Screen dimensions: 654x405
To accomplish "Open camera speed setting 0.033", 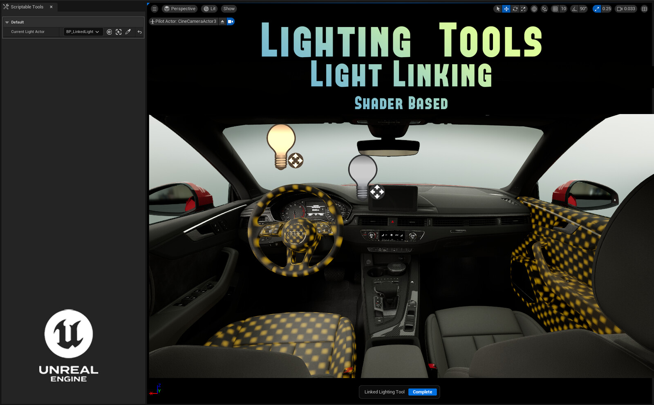I will click(x=626, y=9).
